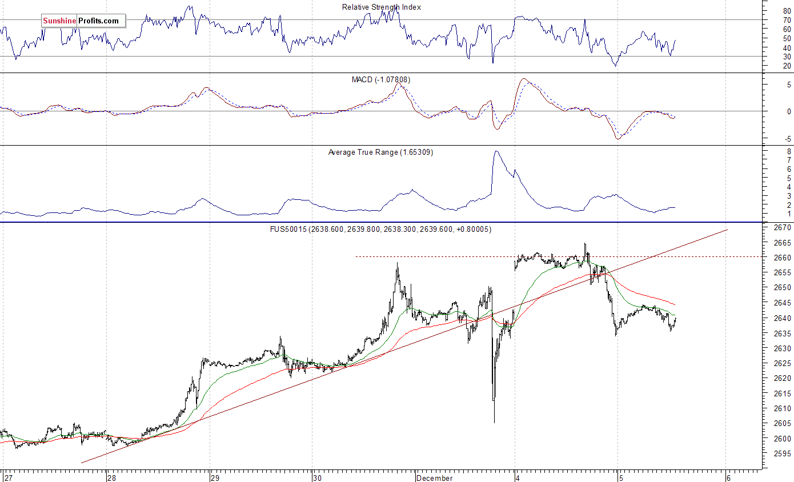Screen dimensions: 794x482
Task: Click RSI axis label 80
Action: [x=788, y=11]
